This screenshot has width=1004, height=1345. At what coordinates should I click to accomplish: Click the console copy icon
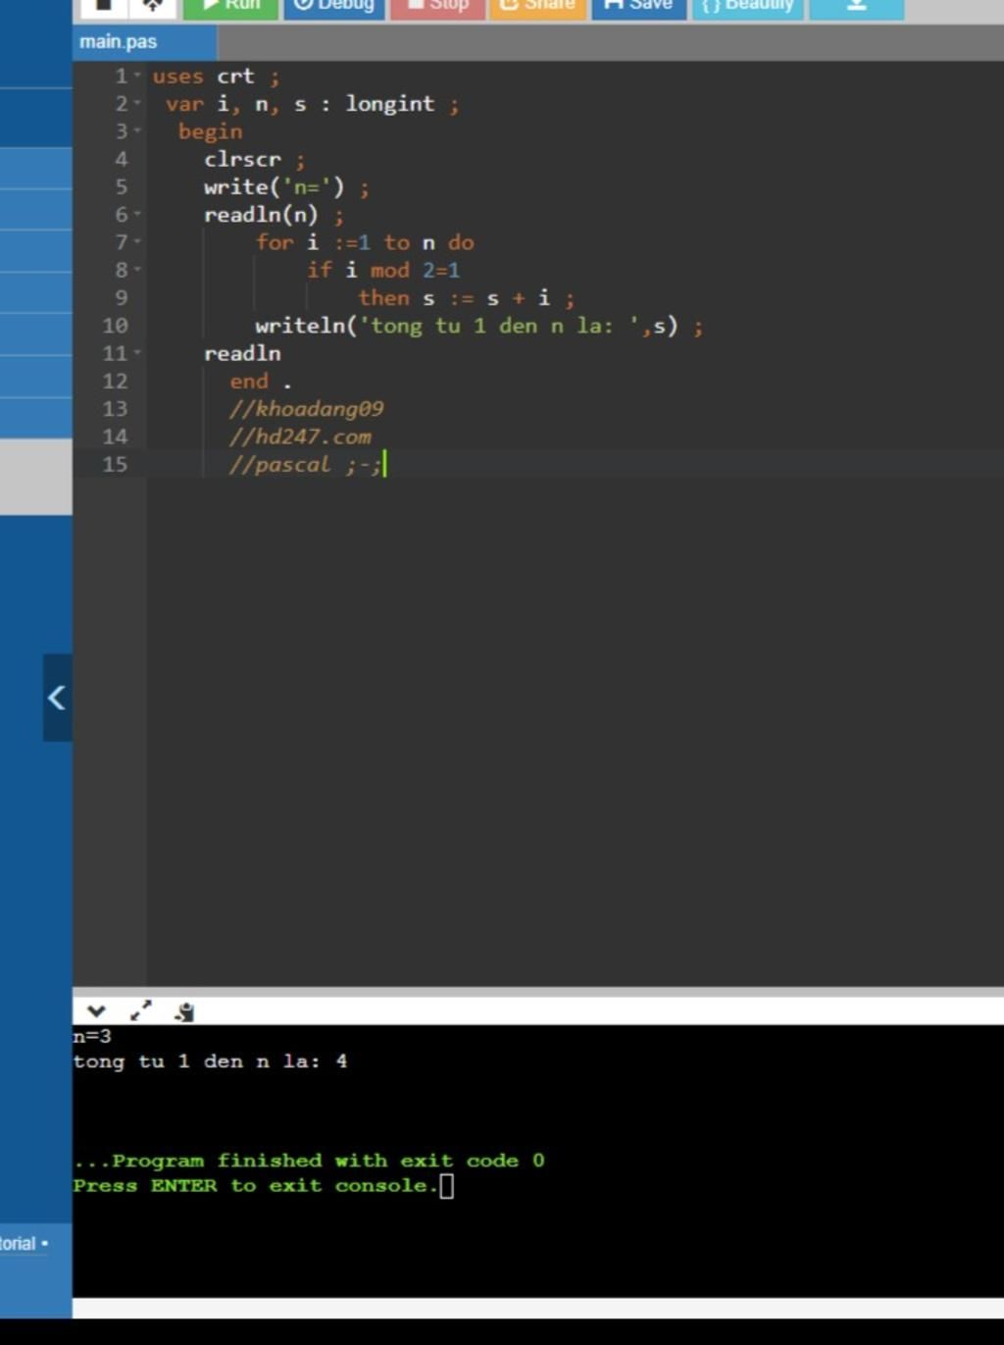[x=184, y=1011]
